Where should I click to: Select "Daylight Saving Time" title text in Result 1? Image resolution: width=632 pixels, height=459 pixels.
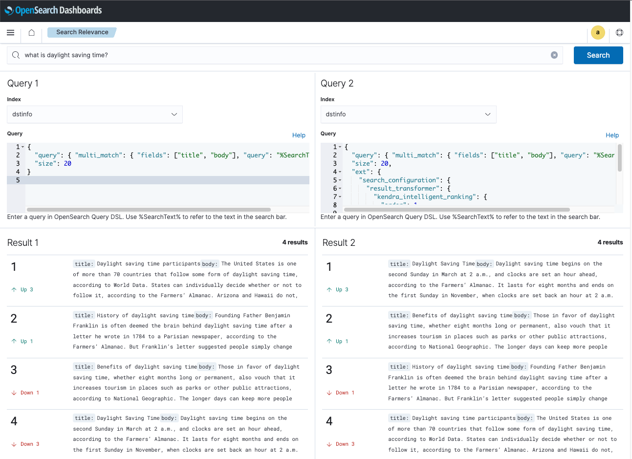point(128,418)
